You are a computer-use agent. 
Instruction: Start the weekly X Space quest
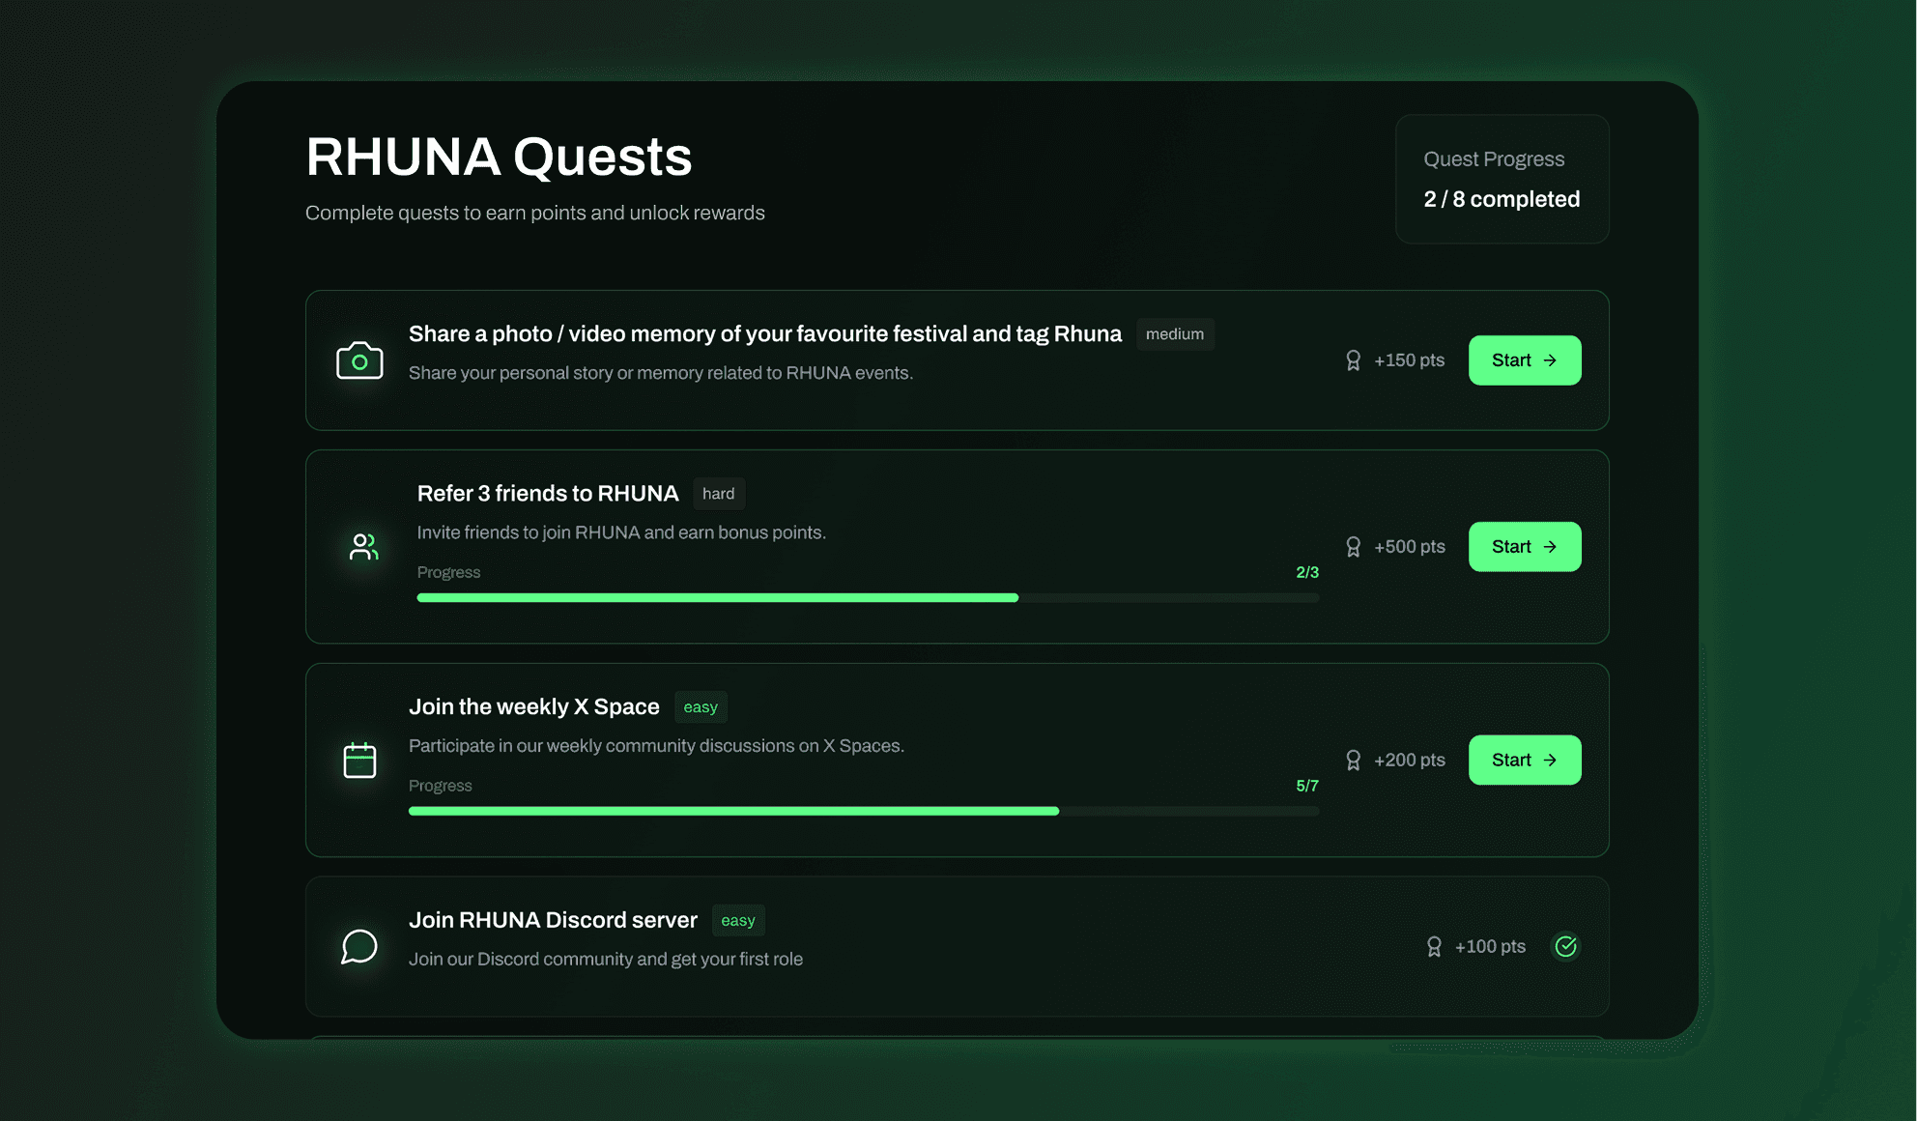point(1525,761)
